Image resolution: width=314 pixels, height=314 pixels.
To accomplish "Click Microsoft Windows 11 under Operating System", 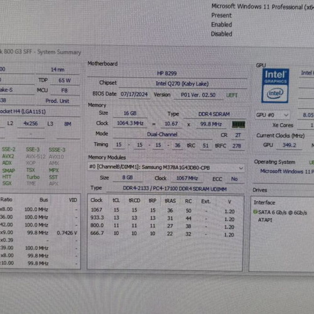I will (x=287, y=171).
